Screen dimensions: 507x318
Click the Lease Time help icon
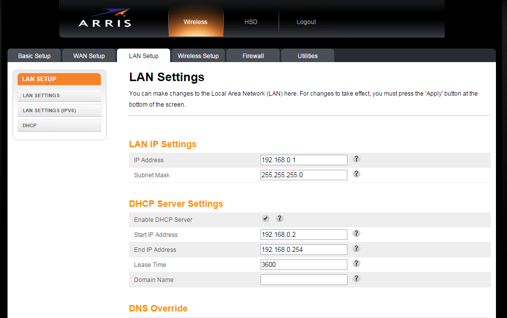[356, 263]
